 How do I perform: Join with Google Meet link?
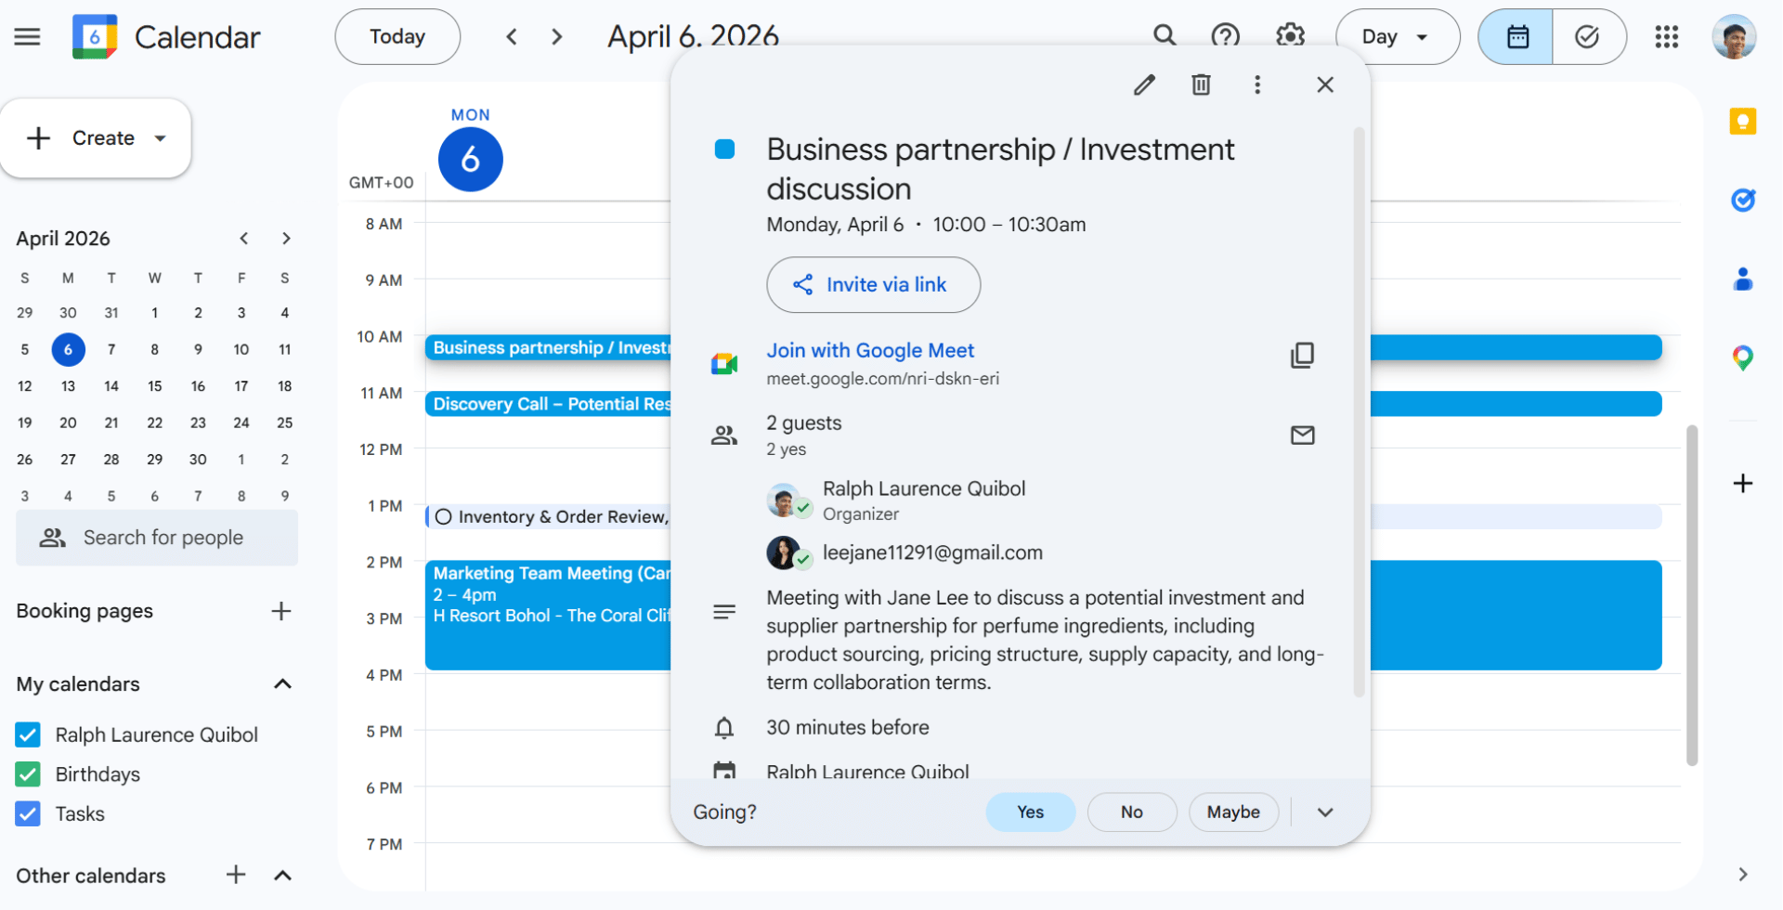point(870,351)
